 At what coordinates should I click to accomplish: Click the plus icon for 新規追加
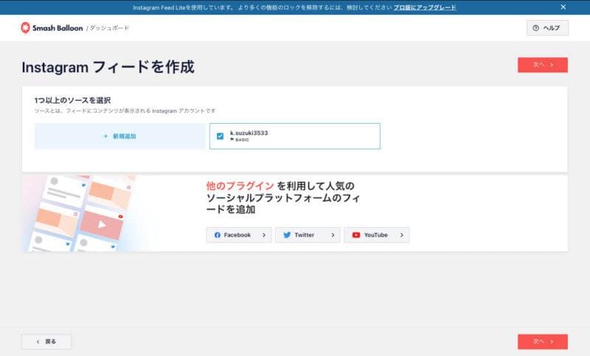point(105,136)
